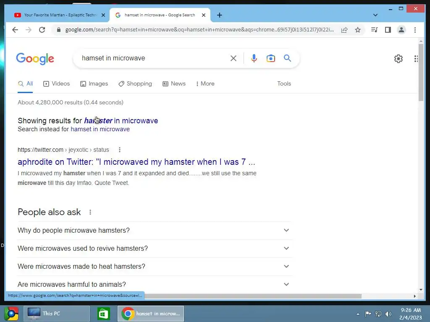Open the Store icon in taskbar
Image resolution: width=430 pixels, height=322 pixels.
click(x=103, y=314)
